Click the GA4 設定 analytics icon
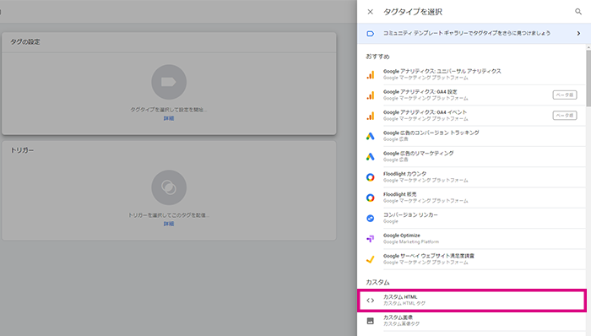 click(370, 95)
